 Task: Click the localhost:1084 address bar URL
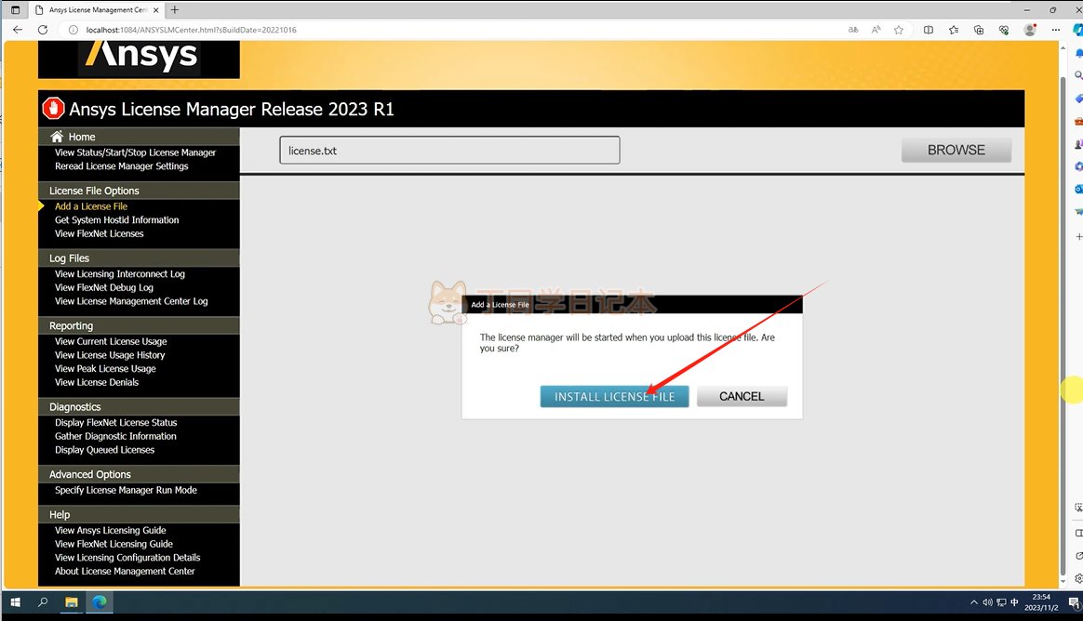point(192,30)
